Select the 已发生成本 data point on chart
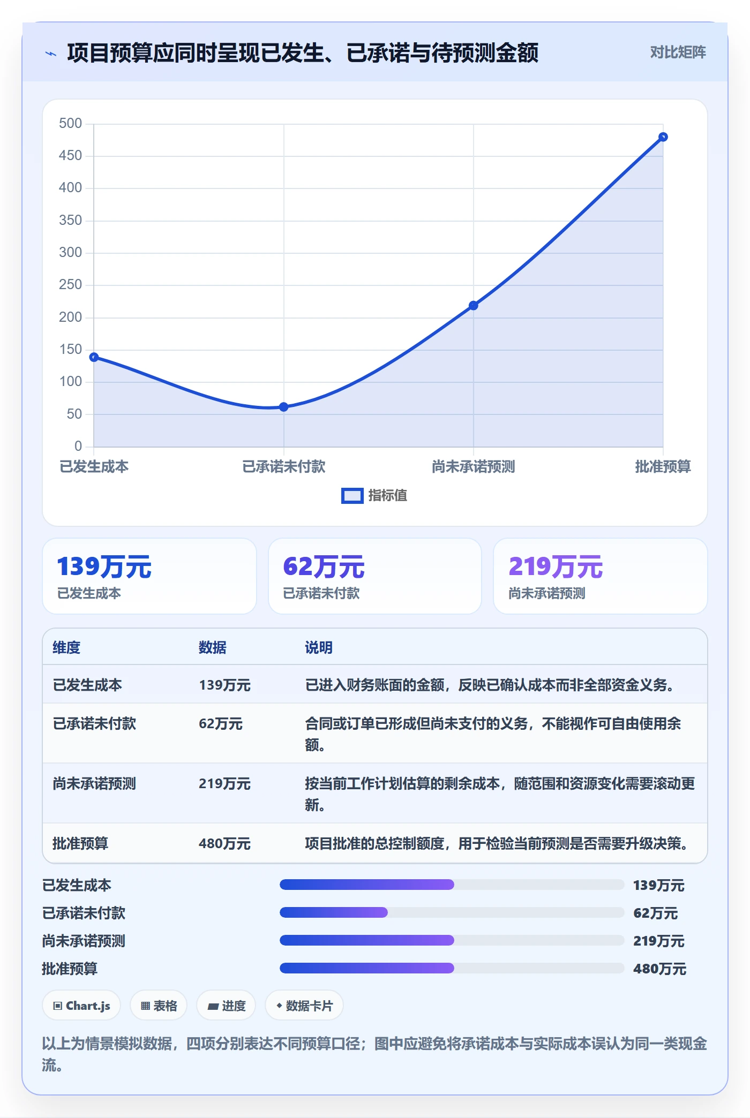 click(94, 357)
